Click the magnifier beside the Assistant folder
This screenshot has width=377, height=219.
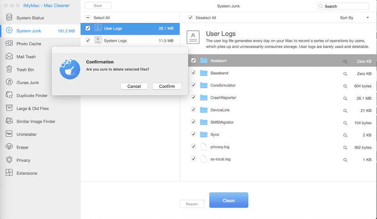[x=345, y=62]
